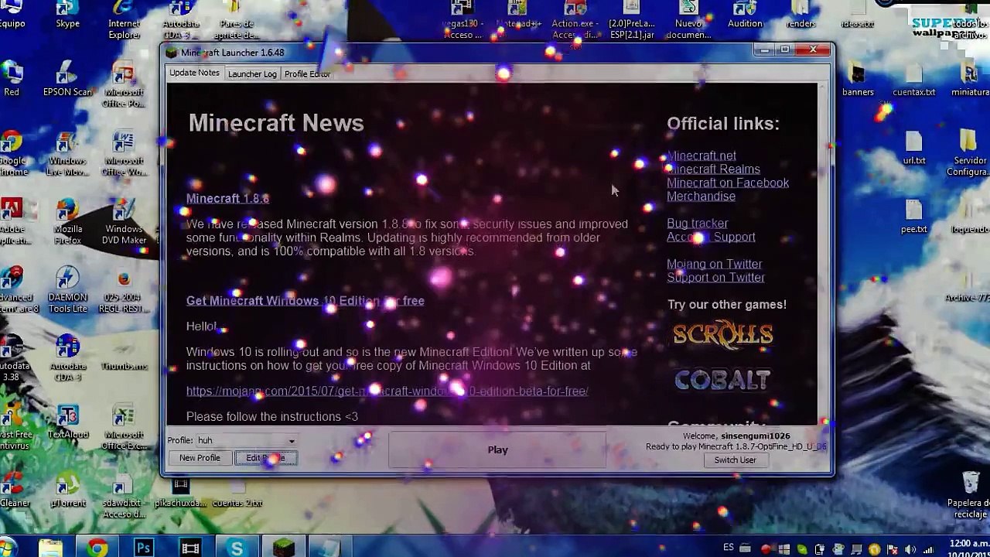Open Photoshop from the taskbar

click(x=144, y=548)
